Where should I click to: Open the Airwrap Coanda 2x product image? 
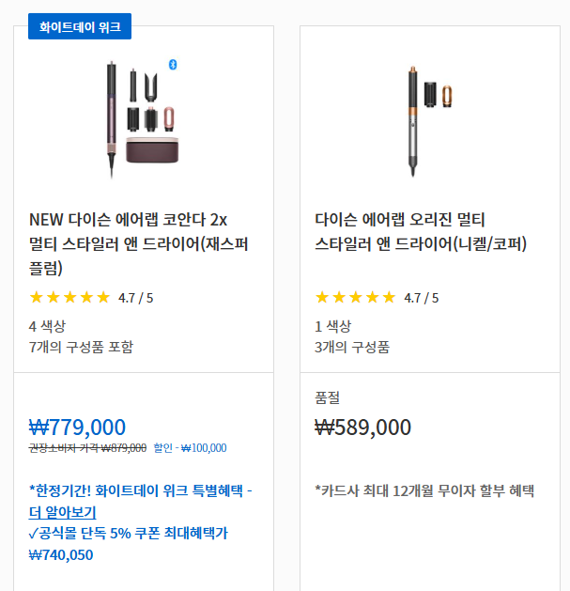tap(143, 118)
